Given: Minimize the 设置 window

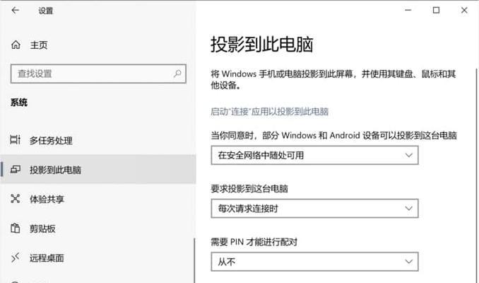Looking at the screenshot, I should coord(408,11).
